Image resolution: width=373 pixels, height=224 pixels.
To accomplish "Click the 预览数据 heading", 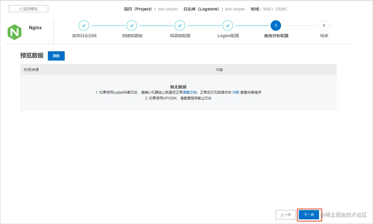I will tap(32, 56).
